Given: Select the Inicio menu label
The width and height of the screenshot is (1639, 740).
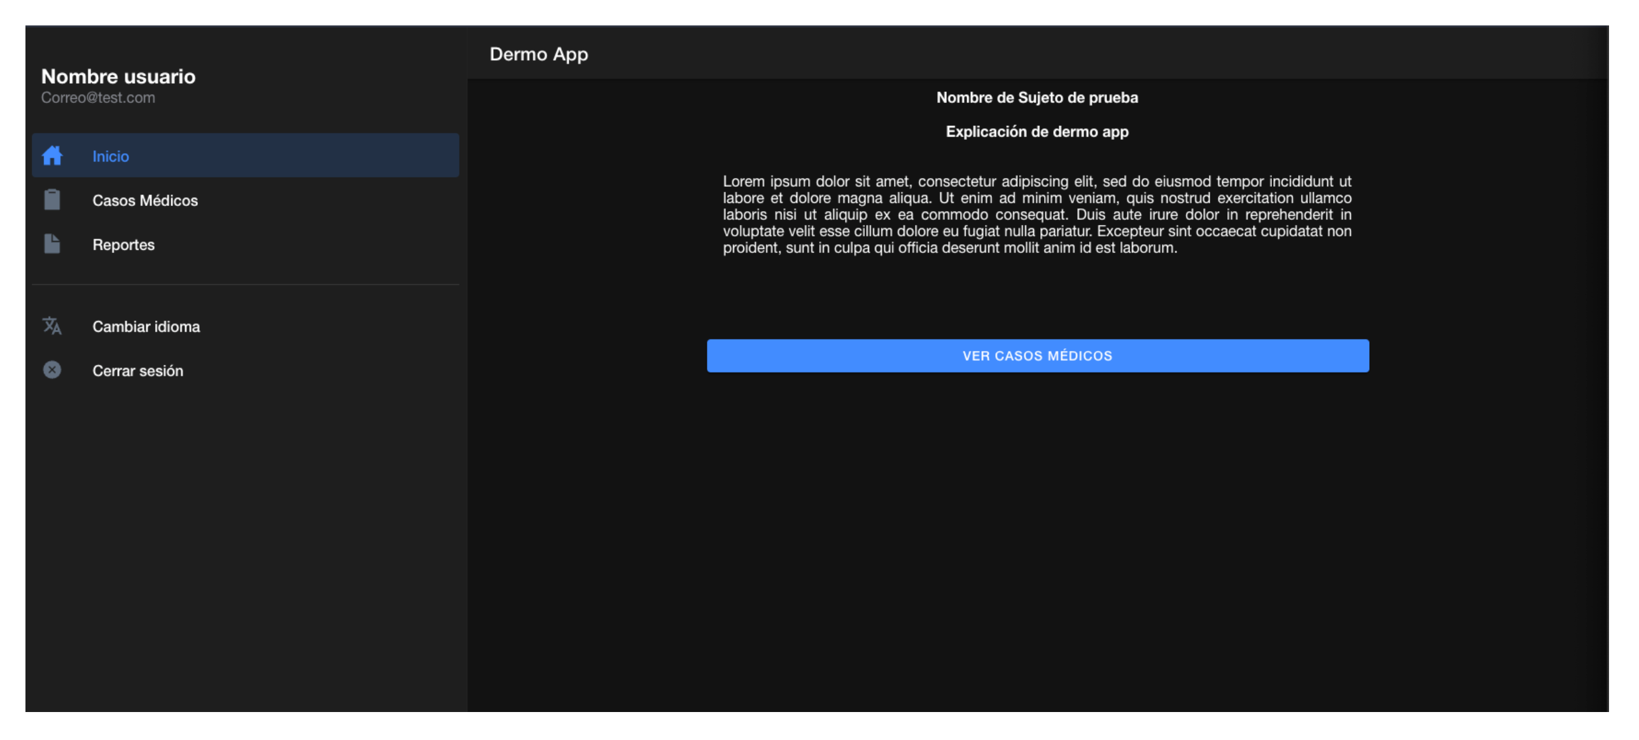Looking at the screenshot, I should click(111, 156).
